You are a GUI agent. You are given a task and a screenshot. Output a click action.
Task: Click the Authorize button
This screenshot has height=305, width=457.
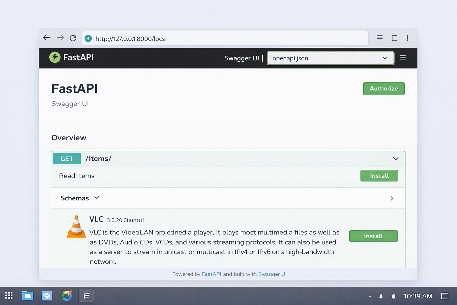coord(384,89)
